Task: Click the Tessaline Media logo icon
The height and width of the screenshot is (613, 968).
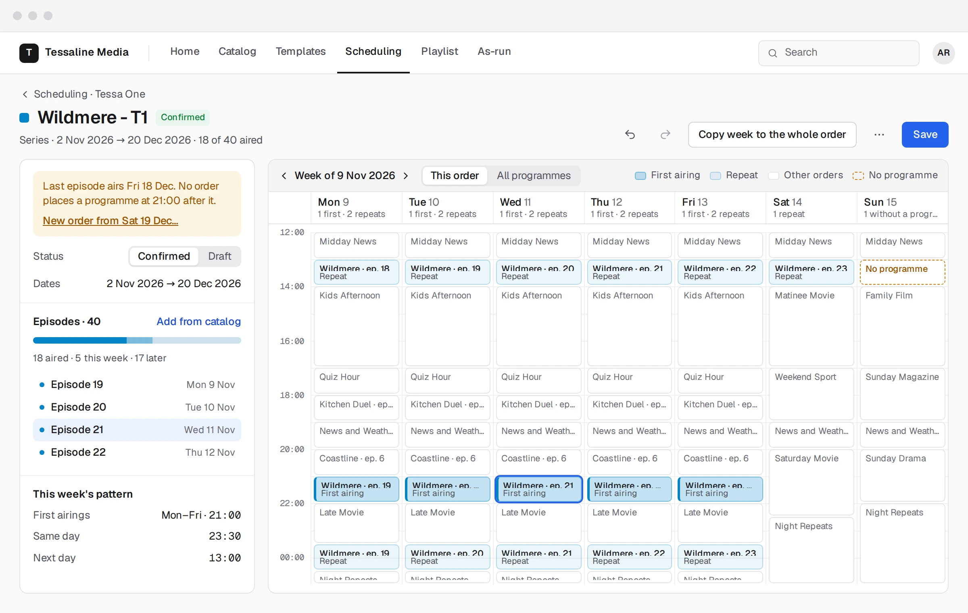Action: coord(29,52)
